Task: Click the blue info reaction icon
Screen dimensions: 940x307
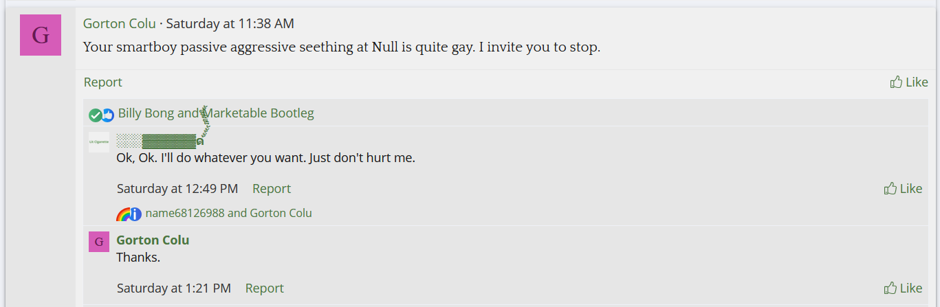Action: pos(135,214)
